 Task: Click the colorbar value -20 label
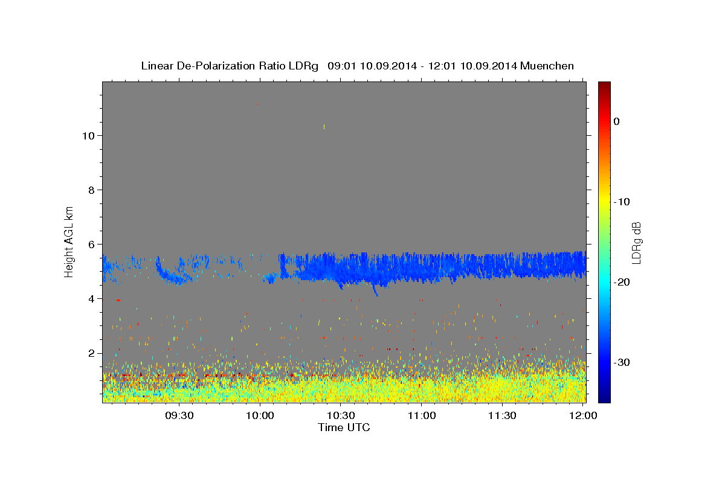[x=622, y=282]
